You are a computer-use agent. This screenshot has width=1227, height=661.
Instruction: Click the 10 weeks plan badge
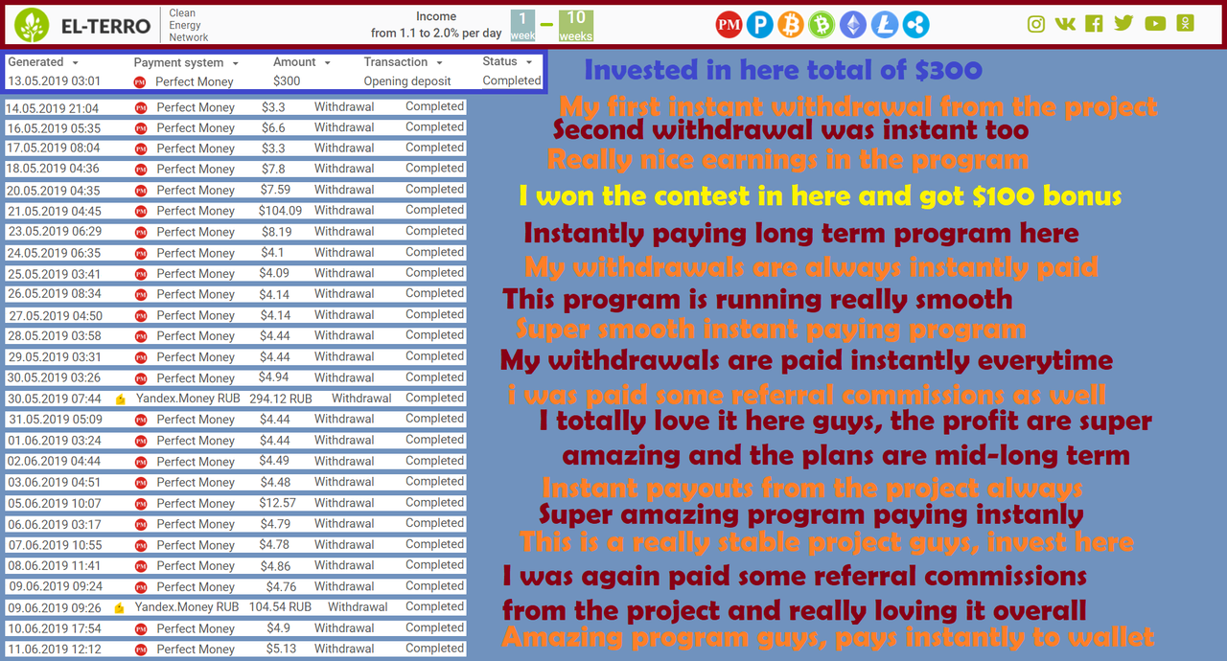tap(576, 26)
